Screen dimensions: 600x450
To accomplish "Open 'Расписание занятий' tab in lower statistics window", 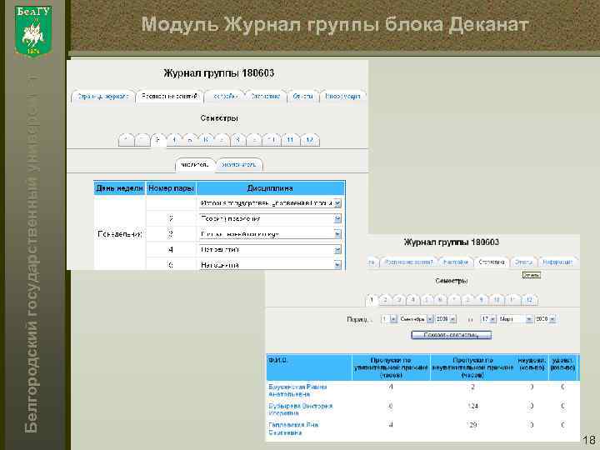I will click(408, 262).
